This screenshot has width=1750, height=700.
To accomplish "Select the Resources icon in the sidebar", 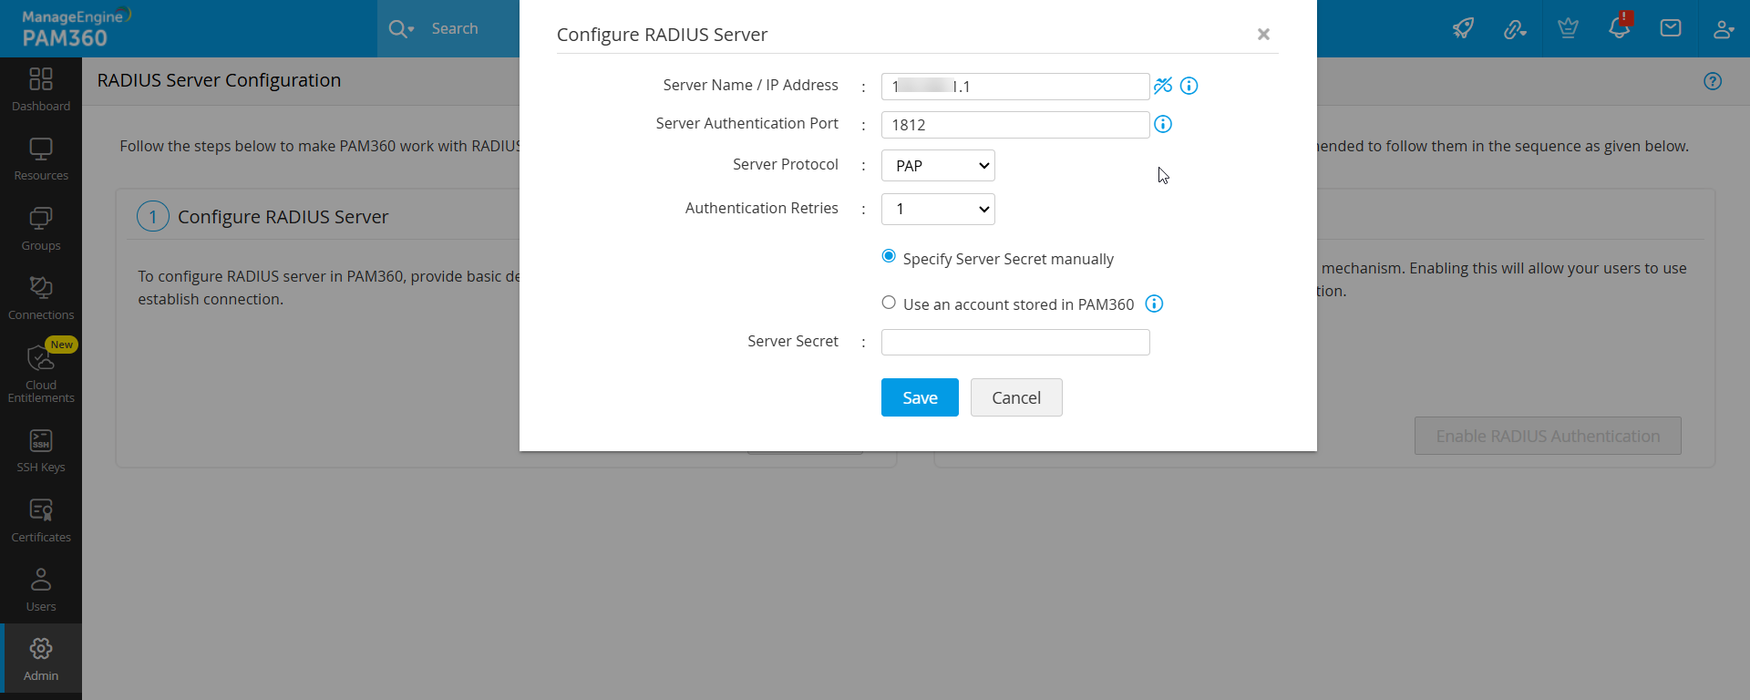I will (x=40, y=157).
